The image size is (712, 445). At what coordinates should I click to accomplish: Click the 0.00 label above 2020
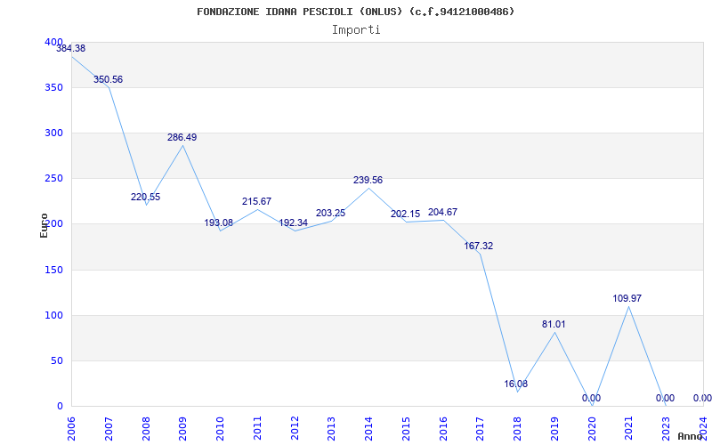click(x=591, y=398)
